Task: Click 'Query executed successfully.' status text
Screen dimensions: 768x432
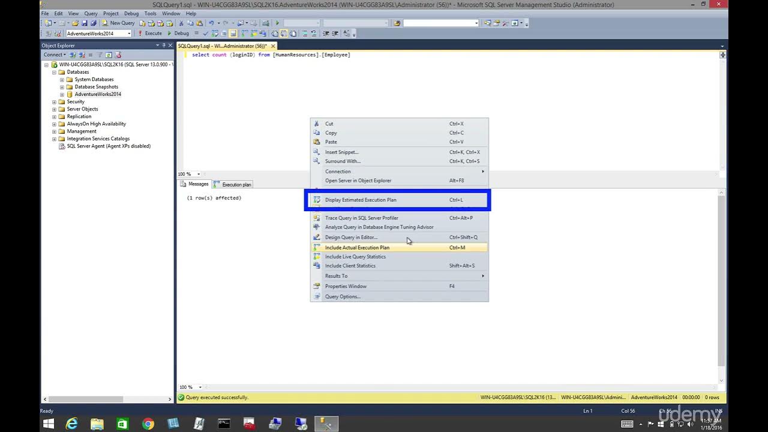Action: pos(217,397)
